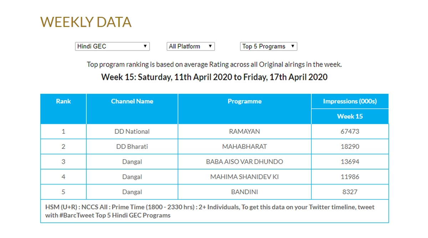The height and width of the screenshot is (238, 428).
Task: Click the BANDINI programme cell
Action: [245, 192]
